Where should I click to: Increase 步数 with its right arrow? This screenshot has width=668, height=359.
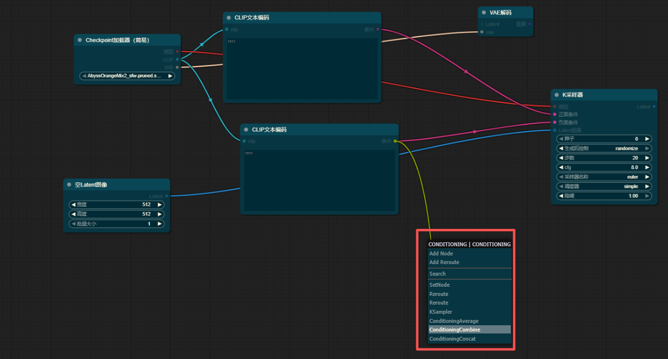(x=647, y=158)
